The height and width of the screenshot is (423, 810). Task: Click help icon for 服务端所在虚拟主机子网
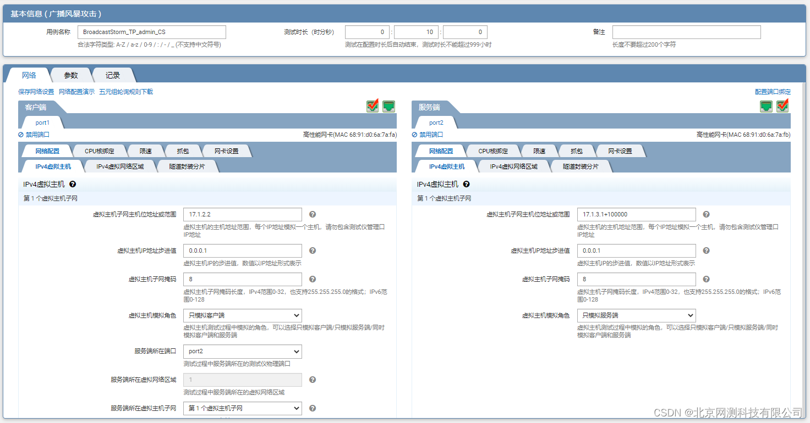click(x=313, y=408)
